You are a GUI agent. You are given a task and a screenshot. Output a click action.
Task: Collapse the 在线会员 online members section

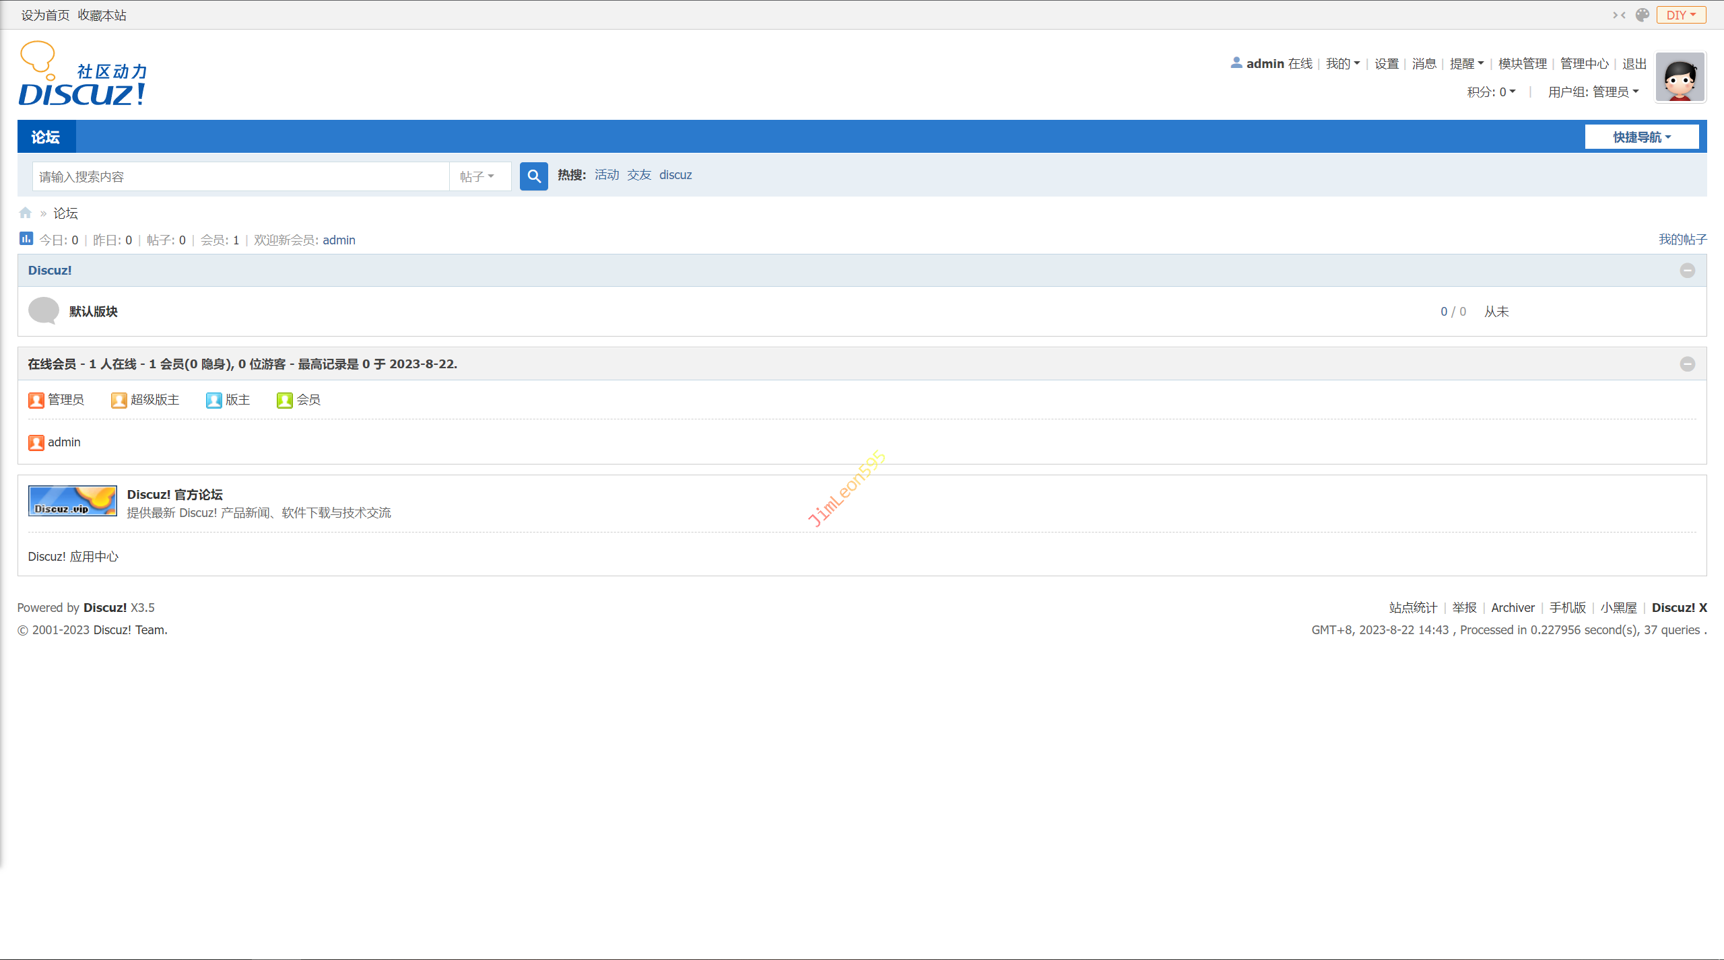pos(1687,364)
